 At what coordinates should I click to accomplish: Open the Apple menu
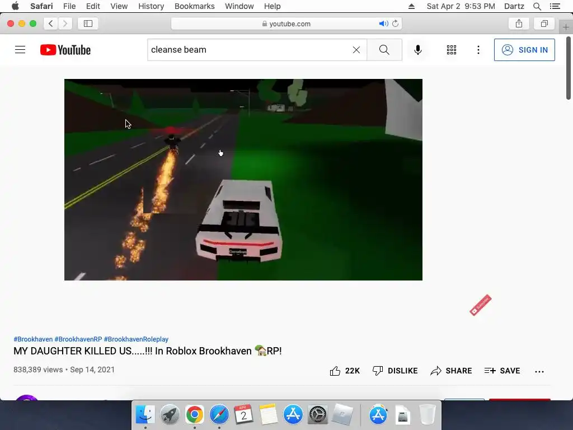[15, 6]
